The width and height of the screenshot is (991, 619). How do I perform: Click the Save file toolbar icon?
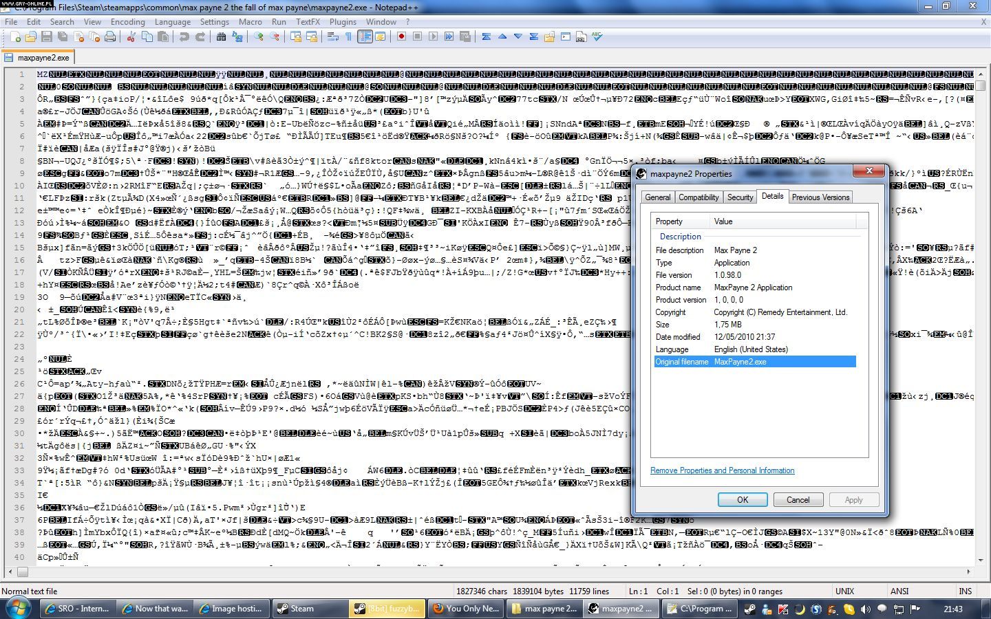click(47, 37)
